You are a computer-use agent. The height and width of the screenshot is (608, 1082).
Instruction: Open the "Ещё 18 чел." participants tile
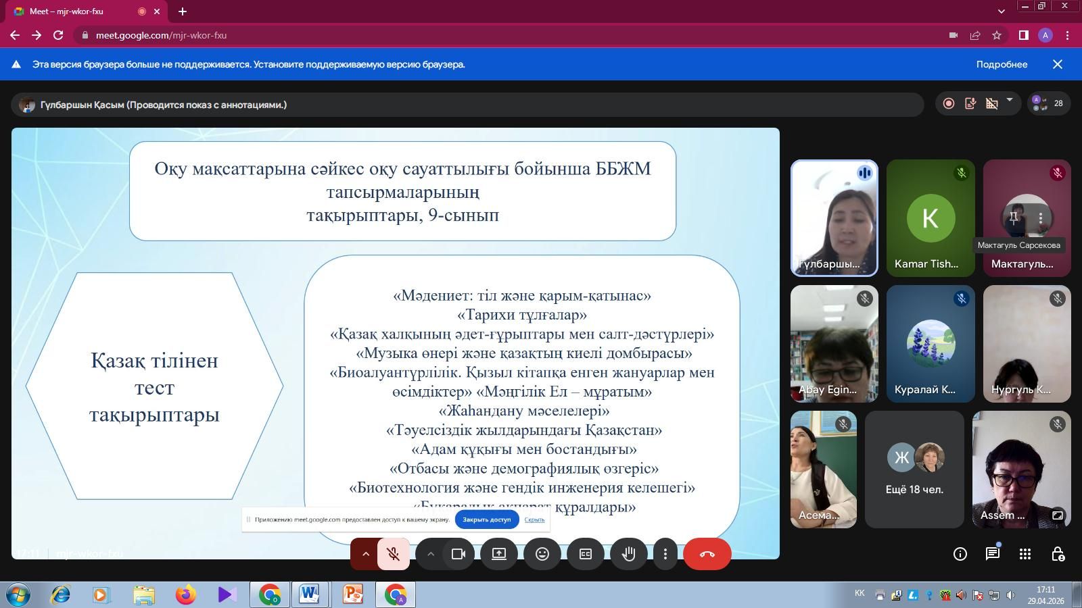914,470
